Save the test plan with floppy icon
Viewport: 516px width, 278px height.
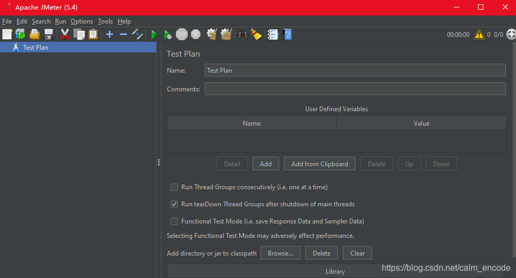coord(49,34)
